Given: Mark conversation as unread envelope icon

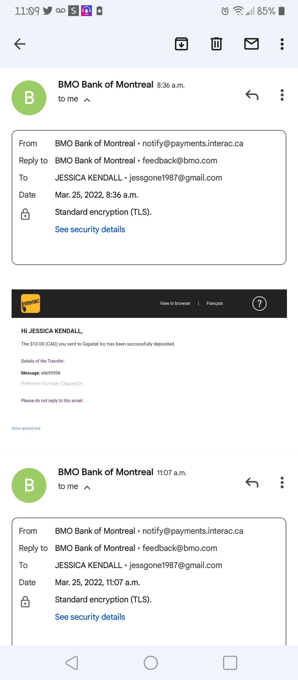Looking at the screenshot, I should [x=251, y=44].
